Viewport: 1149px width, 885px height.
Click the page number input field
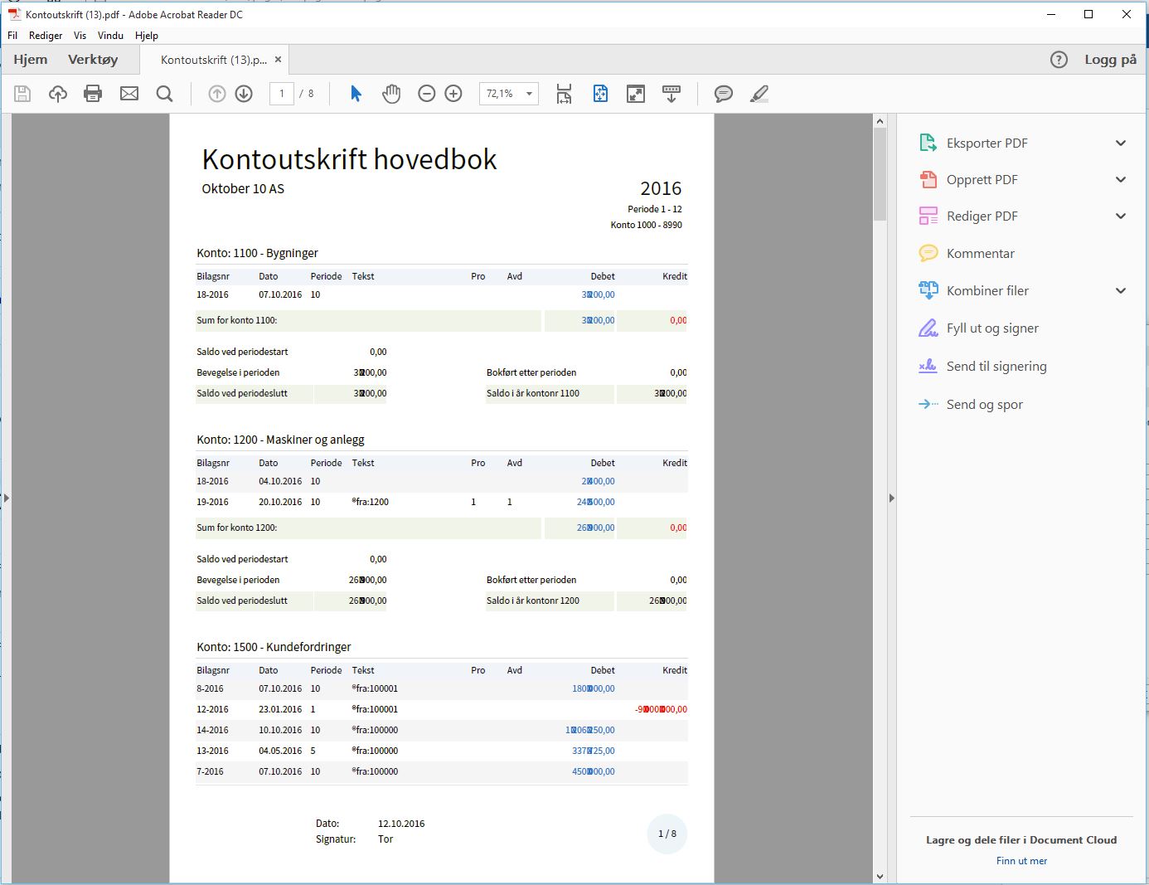point(282,94)
